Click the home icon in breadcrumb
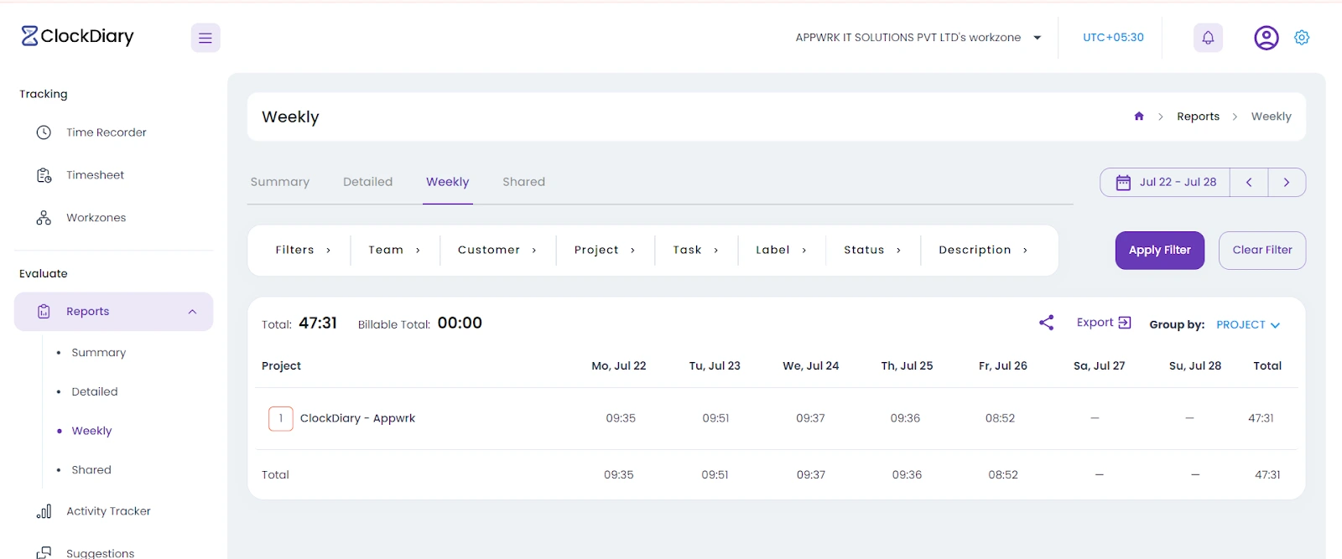1342x559 pixels. [1139, 116]
